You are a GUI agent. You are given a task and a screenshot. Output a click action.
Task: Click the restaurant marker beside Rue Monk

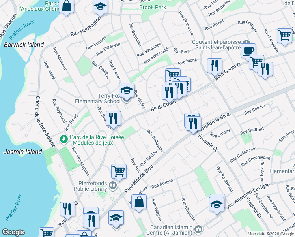[x=215, y=67]
